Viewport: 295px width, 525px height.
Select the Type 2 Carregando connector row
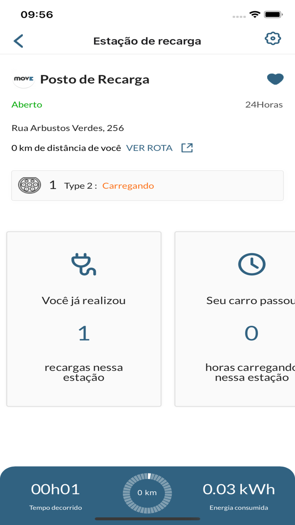click(147, 186)
